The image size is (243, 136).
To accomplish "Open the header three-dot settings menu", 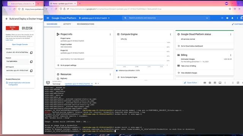I will (x=237, y=18).
